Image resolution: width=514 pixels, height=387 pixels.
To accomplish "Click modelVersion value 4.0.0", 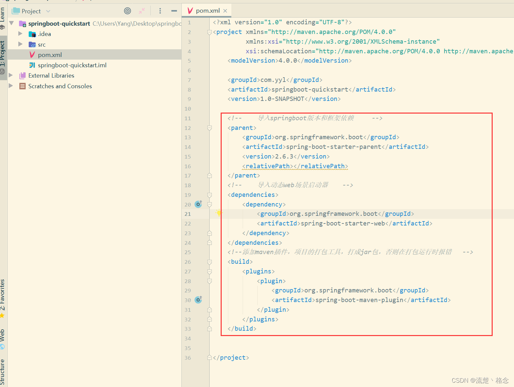I will [x=288, y=61].
